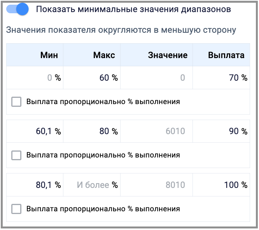
Task: Toggle 'Показать минимальные значения диапазонов' switch
Action: click(19, 9)
